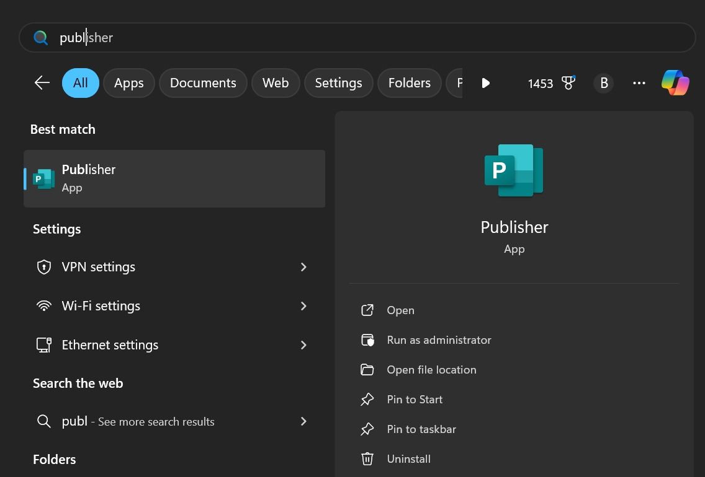Expand VPN settings chevron
Screen dimensions: 705x477
click(x=303, y=267)
